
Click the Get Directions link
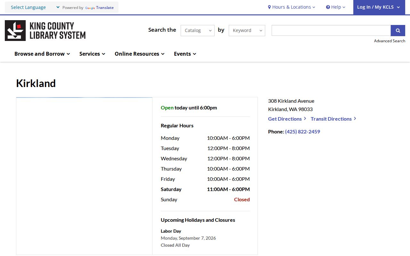click(x=287, y=119)
